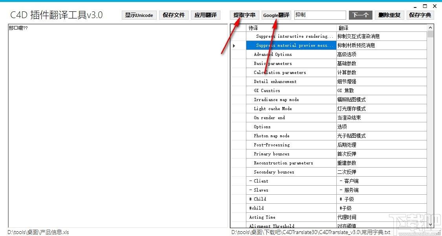Select the 'Basic parameters' cell

pos(291,63)
